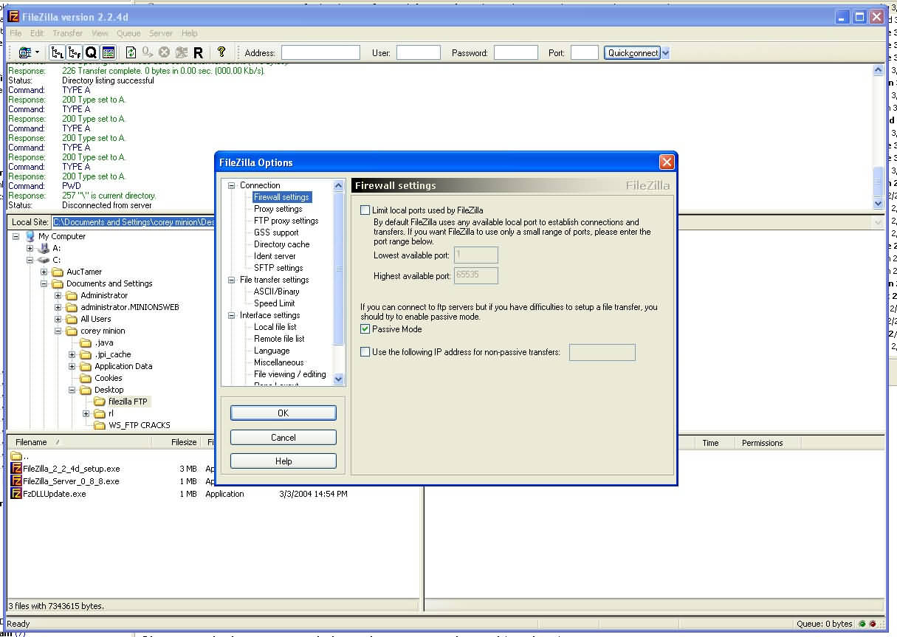Click the All Users folder icon
This screenshot has width=897, height=637.
[72, 319]
